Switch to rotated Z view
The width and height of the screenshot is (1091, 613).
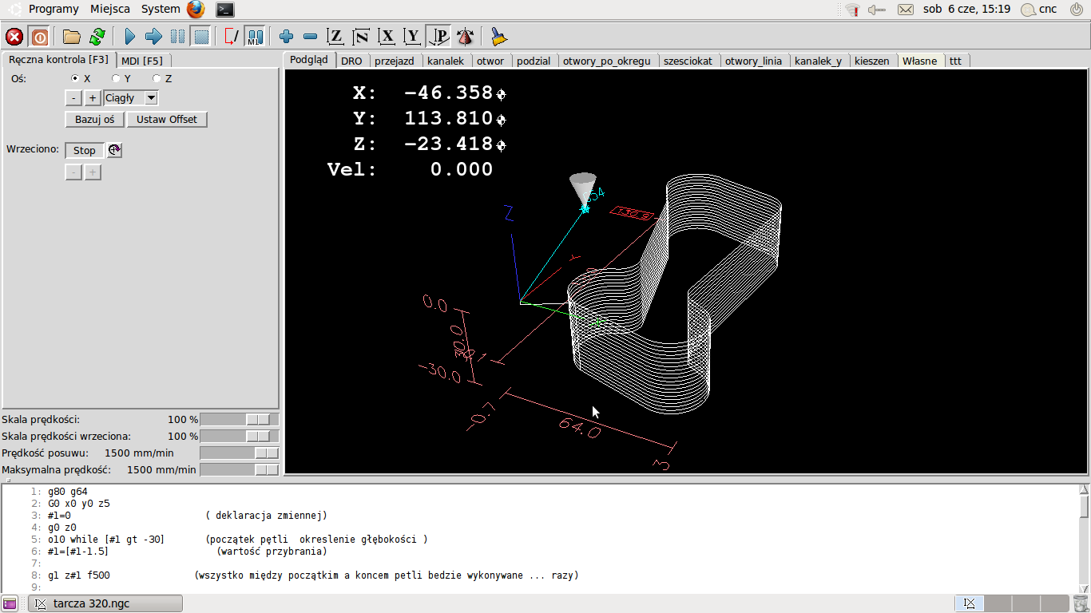pos(361,37)
